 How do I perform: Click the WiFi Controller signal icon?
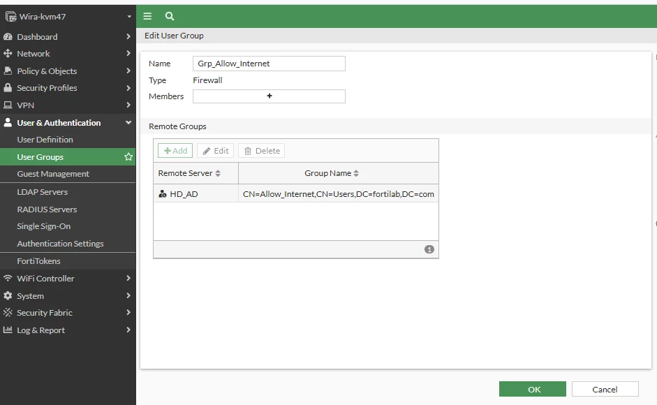click(8, 278)
